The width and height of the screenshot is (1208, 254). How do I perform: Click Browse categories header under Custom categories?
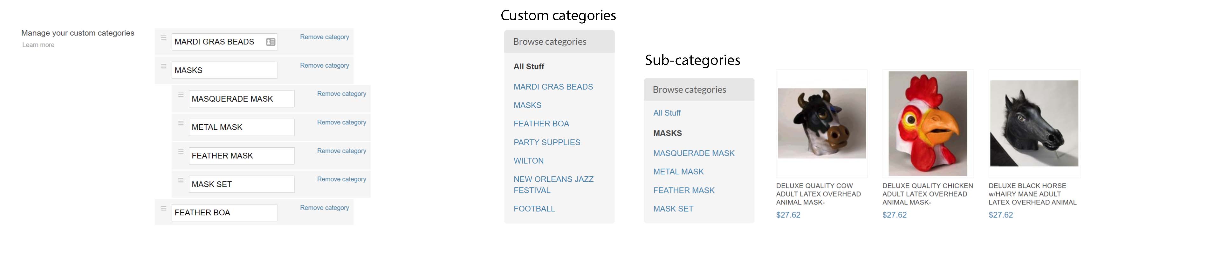coord(559,42)
